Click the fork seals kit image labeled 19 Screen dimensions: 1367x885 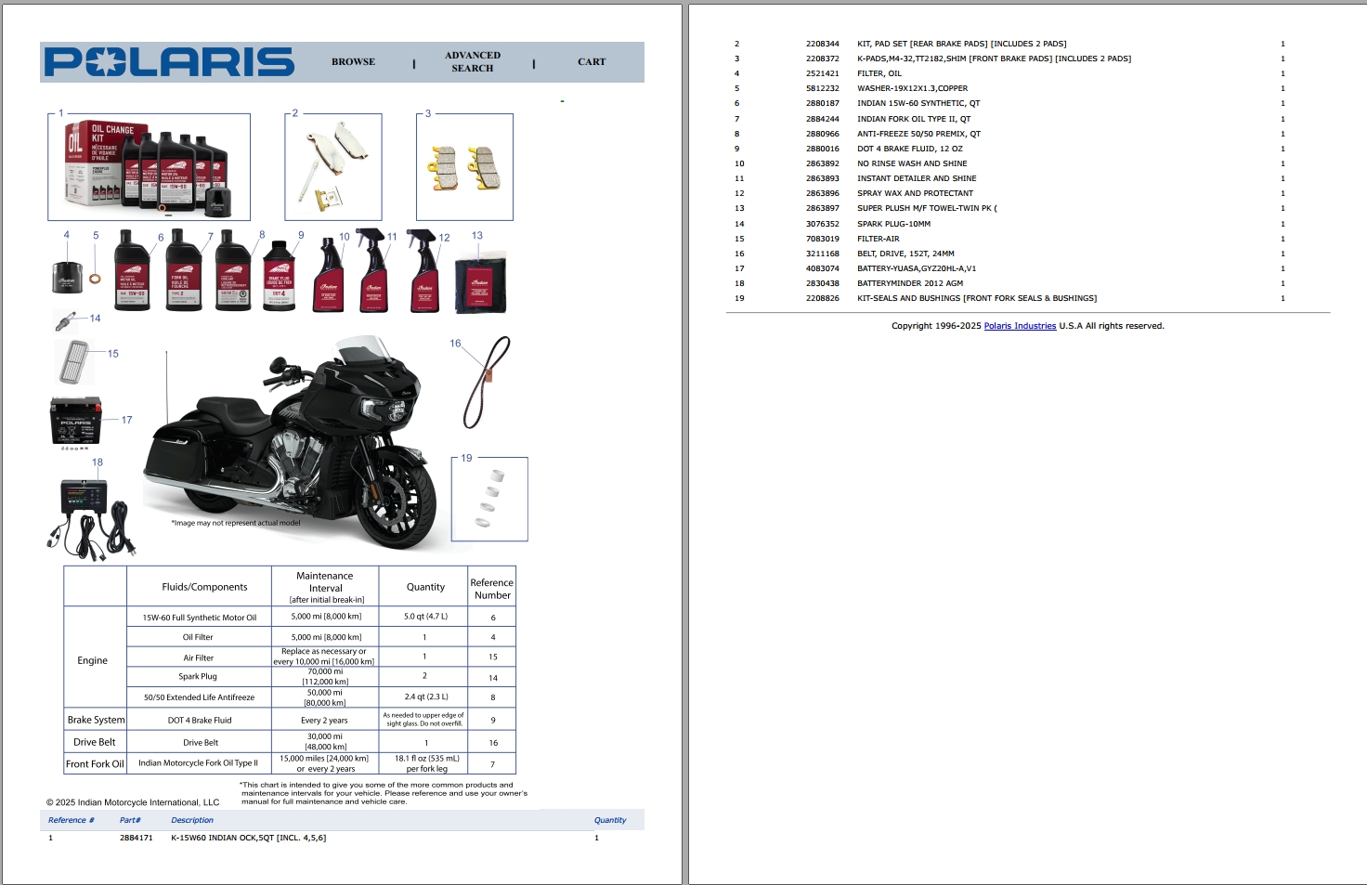[489, 499]
